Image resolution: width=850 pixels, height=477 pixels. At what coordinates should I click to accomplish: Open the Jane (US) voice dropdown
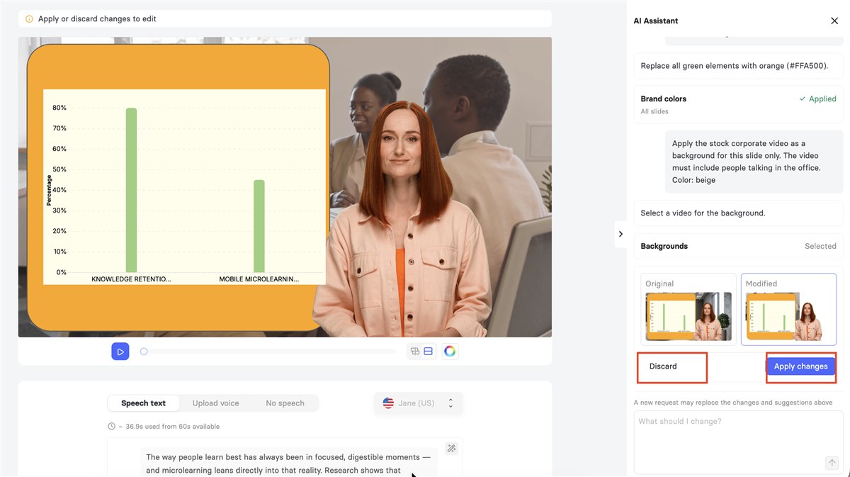[x=418, y=403]
